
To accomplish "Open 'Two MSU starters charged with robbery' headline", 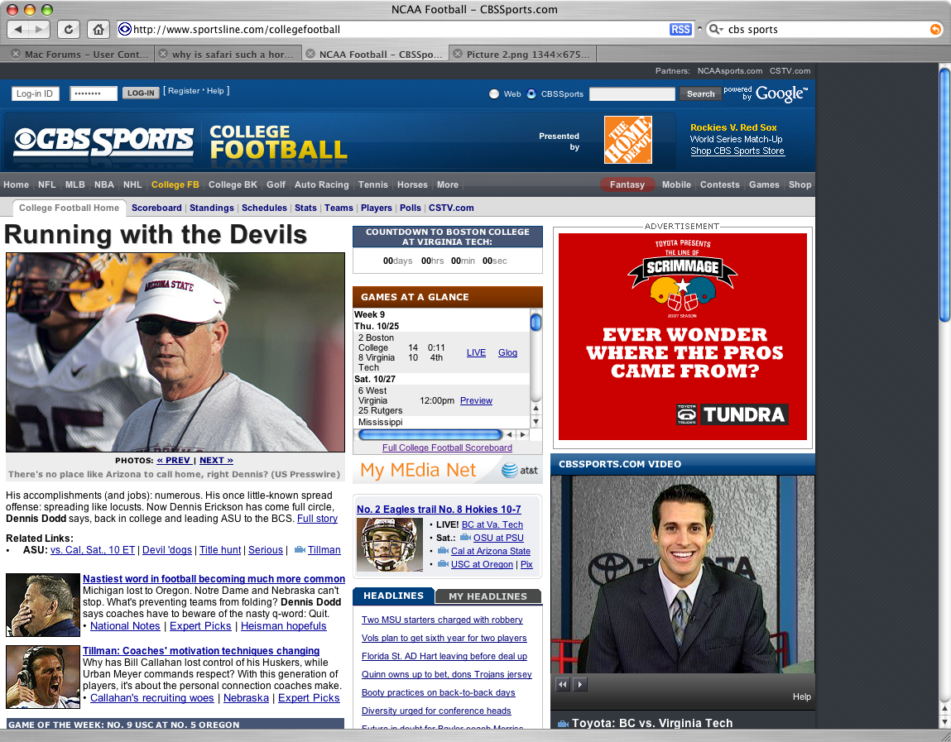I will click(442, 620).
